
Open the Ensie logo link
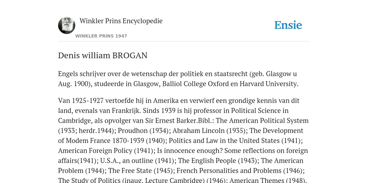point(288,25)
